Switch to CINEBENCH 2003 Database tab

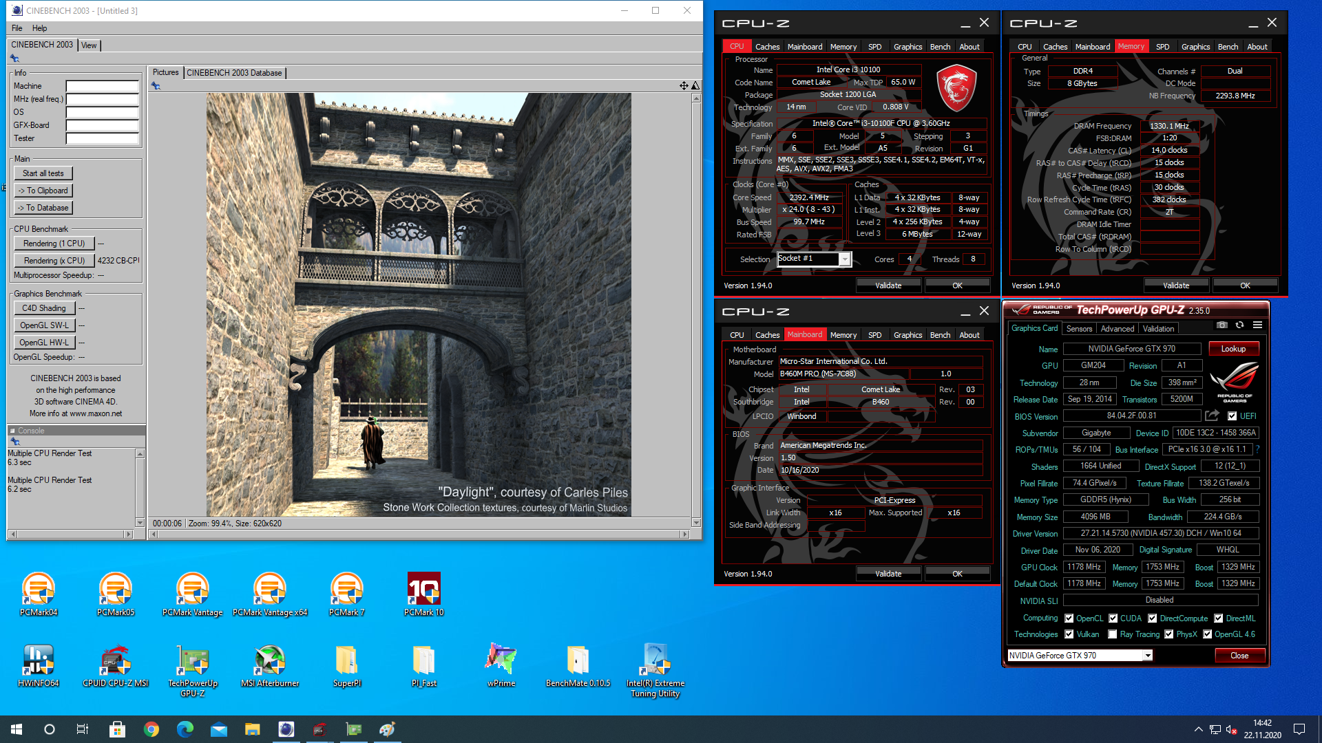click(x=234, y=72)
